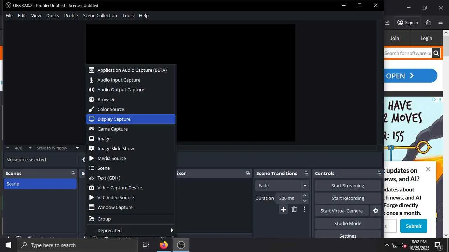The height and width of the screenshot is (252, 449).
Task: Click the Window Capture window icon
Action: pos(92,207)
